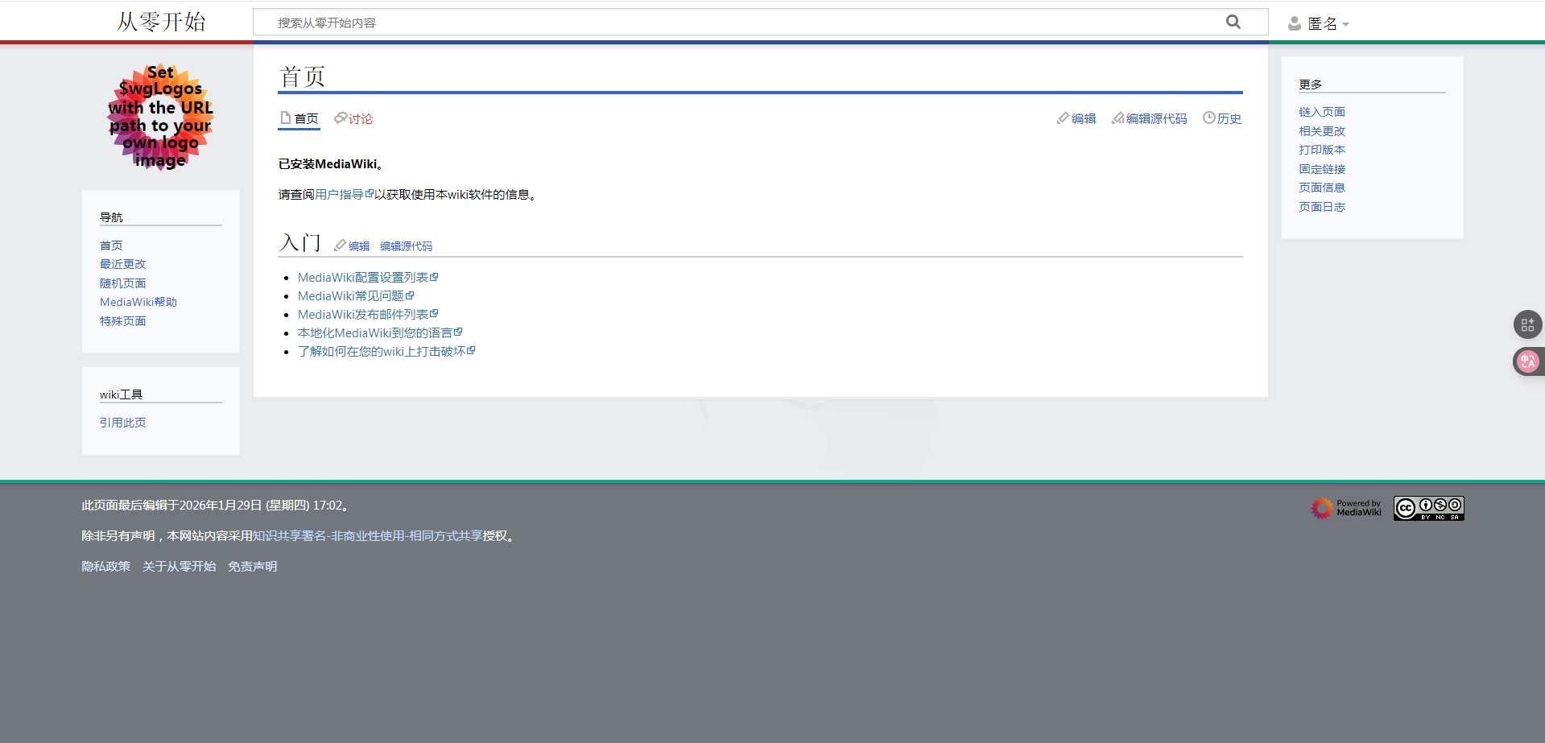Click the page icon next to 首页 tab
Image resolution: width=1545 pixels, height=743 pixels.
pos(284,117)
